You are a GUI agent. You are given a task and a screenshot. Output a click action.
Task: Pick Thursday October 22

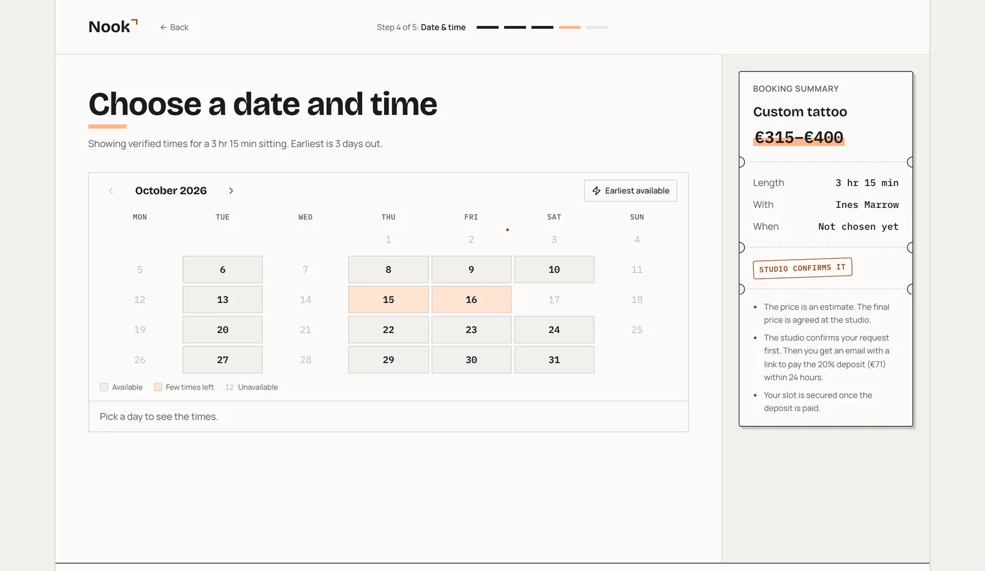(x=388, y=330)
